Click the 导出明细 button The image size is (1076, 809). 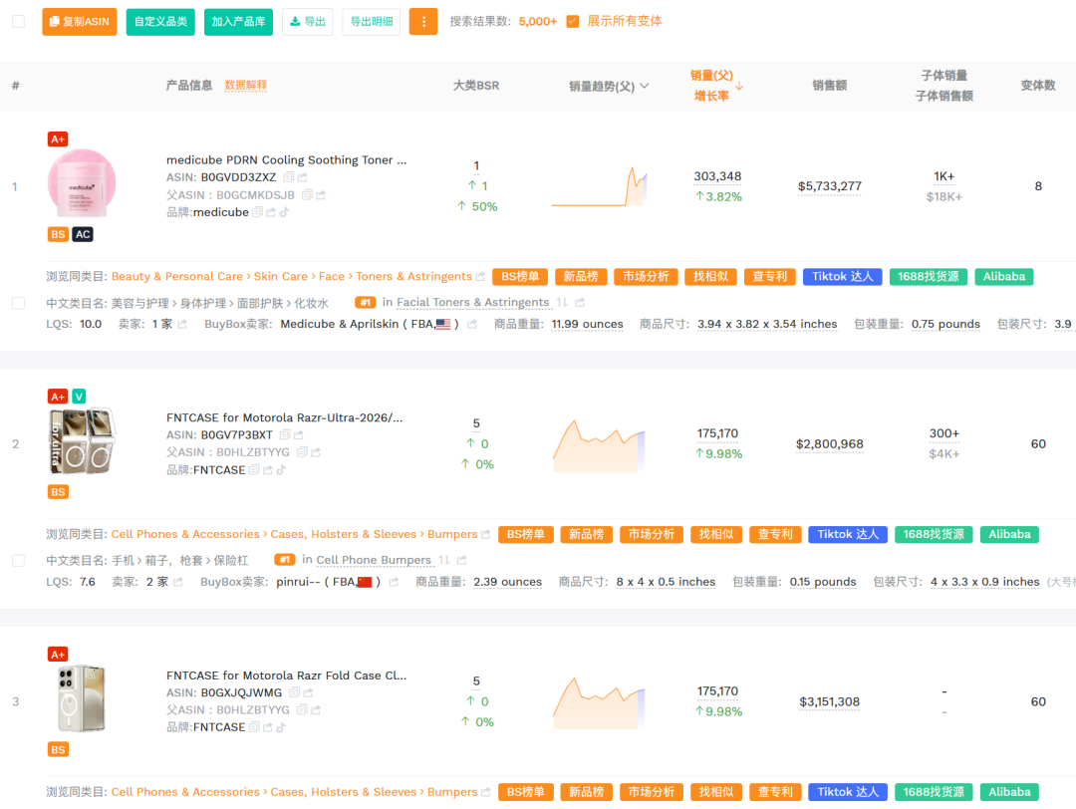(x=372, y=21)
